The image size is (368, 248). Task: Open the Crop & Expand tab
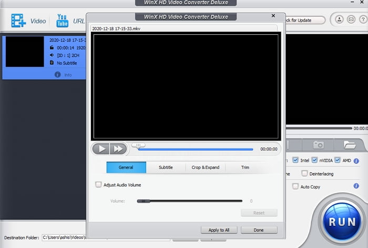pyautogui.click(x=206, y=167)
